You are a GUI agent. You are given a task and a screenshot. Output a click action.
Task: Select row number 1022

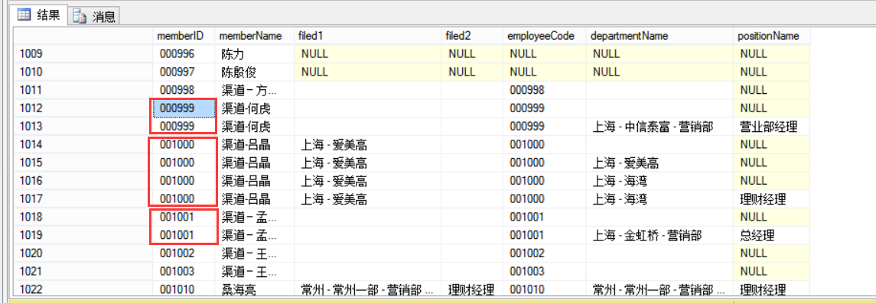(x=83, y=289)
